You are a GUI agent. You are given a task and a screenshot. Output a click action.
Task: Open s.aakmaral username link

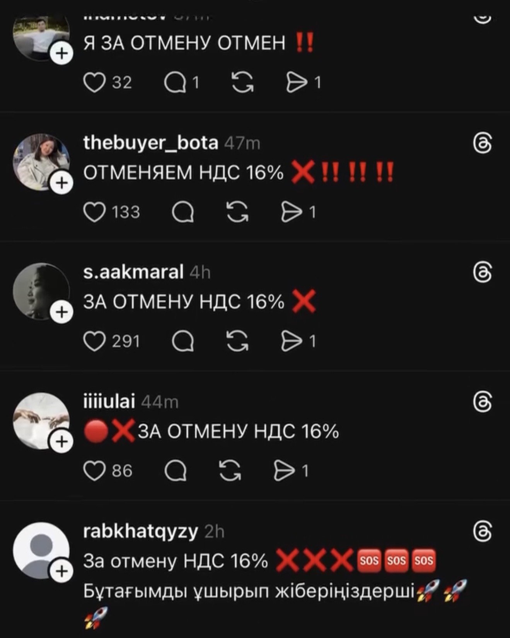coord(133,272)
